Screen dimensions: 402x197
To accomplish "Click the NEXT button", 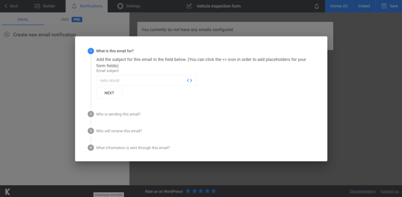I will (109, 93).
